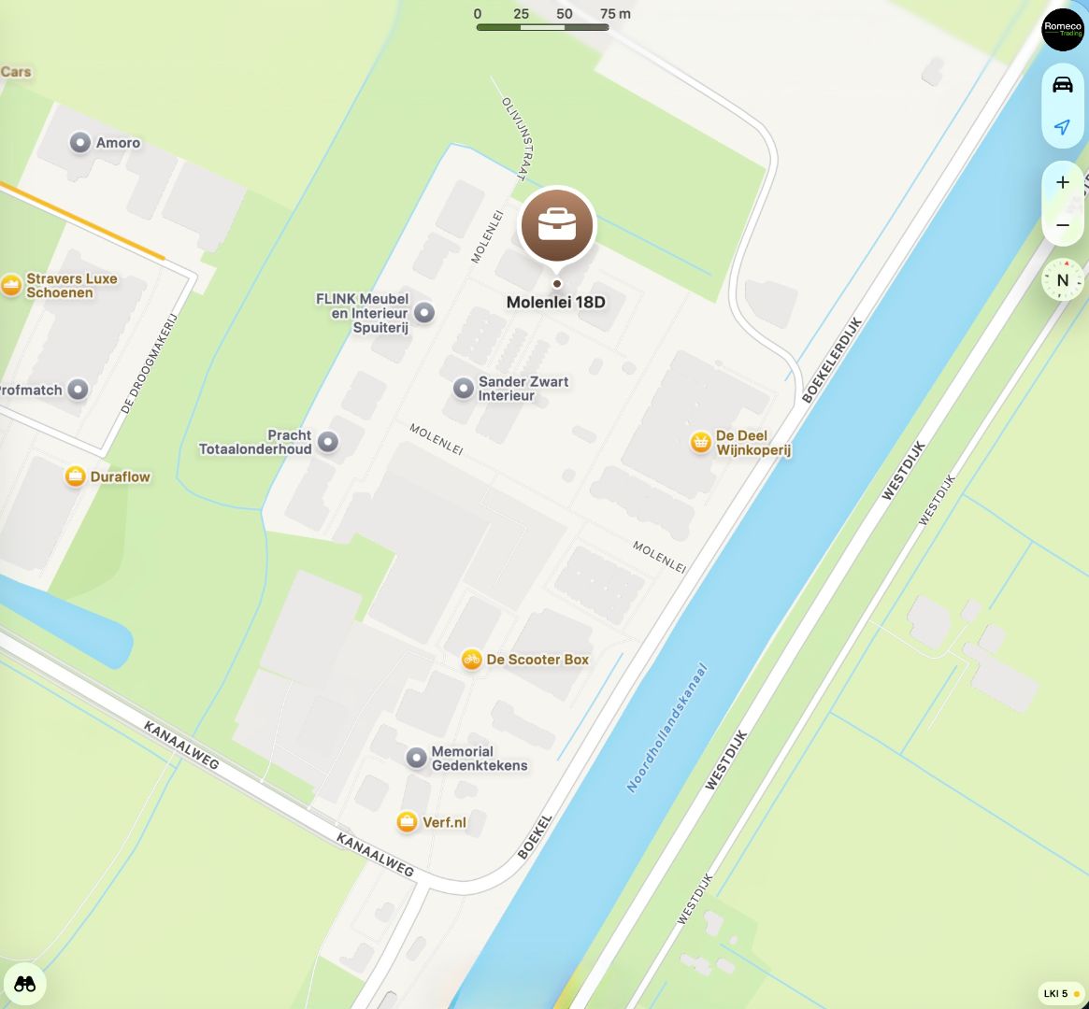Select Stravers Luxe Schoenen marker
This screenshot has width=1089, height=1009.
pyautogui.click(x=11, y=285)
